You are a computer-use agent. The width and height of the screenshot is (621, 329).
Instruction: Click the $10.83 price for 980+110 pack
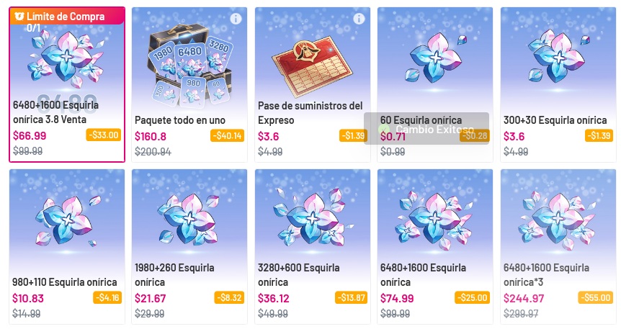(27, 299)
